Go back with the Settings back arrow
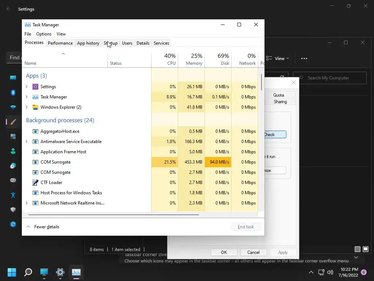 click(8, 9)
